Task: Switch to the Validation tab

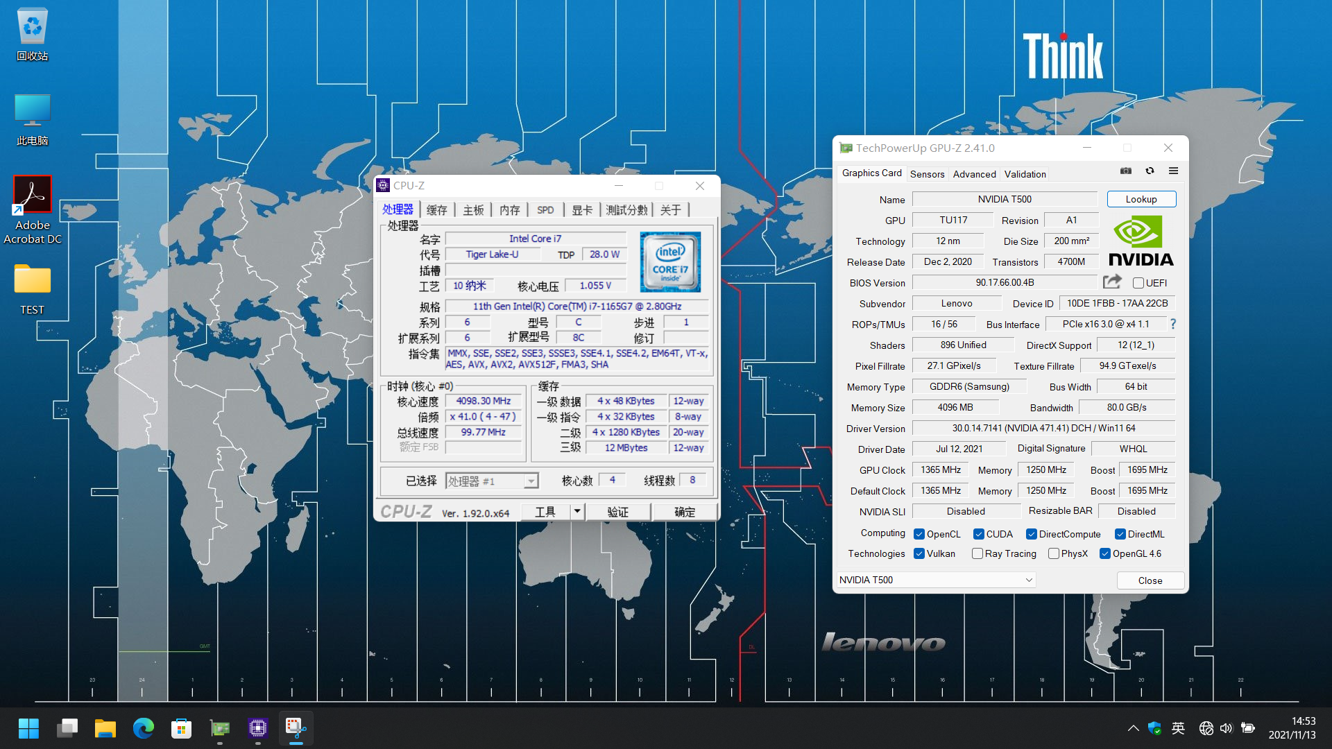Action: pos(1025,174)
